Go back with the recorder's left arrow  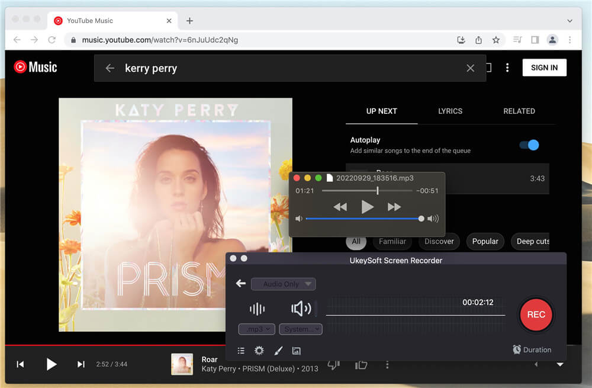[x=241, y=284]
